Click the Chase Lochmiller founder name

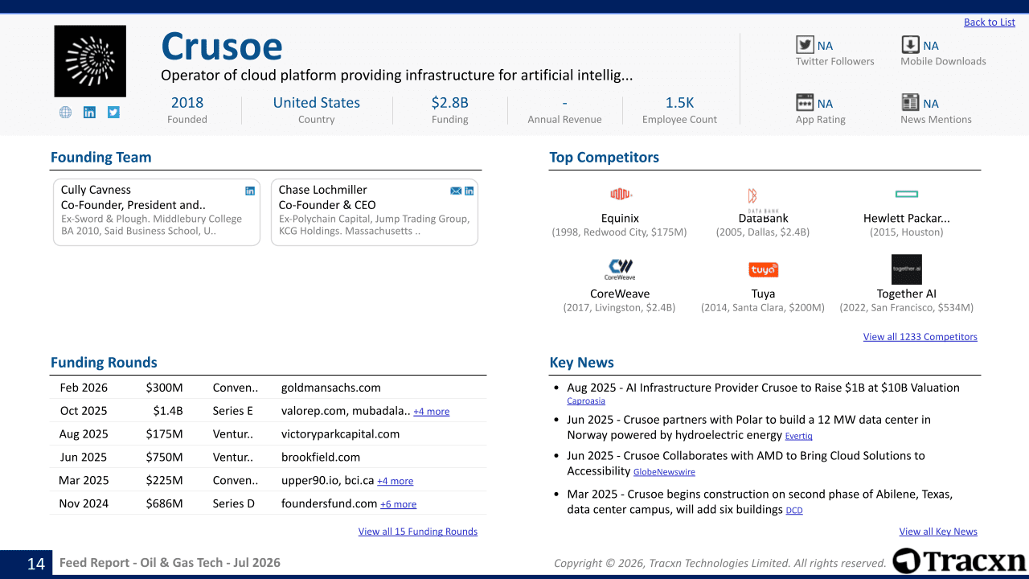point(323,190)
